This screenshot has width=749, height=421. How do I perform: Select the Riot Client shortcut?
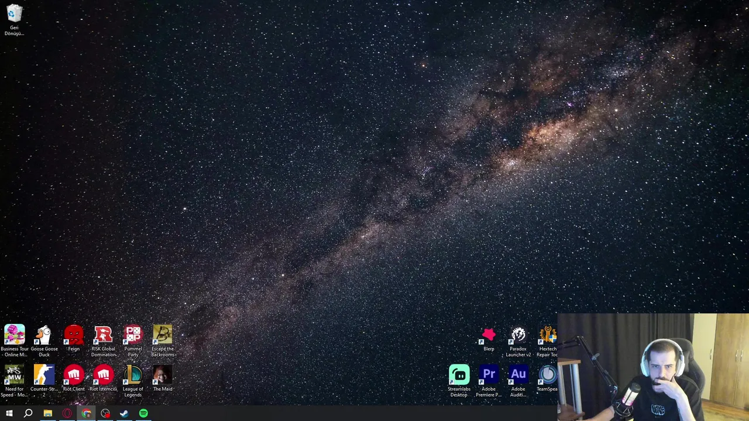click(74, 378)
